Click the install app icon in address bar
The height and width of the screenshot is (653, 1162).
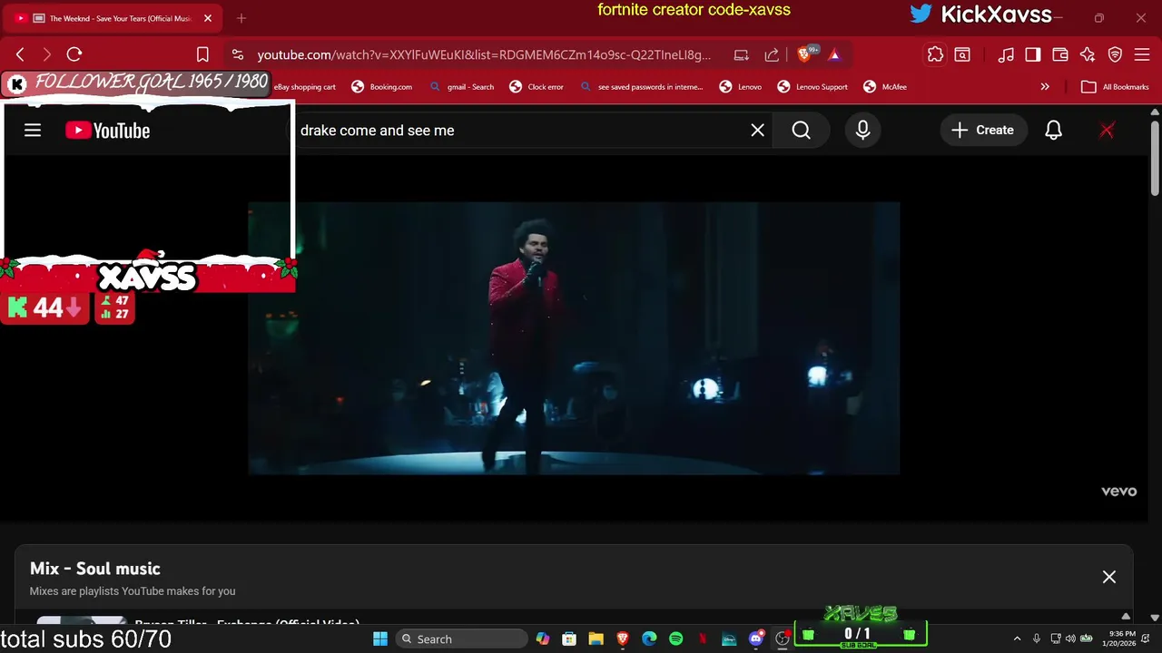pyautogui.click(x=742, y=54)
